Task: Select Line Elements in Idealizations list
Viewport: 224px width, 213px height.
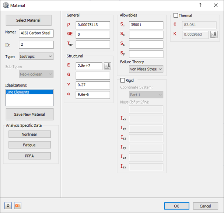Action: pos(30,92)
